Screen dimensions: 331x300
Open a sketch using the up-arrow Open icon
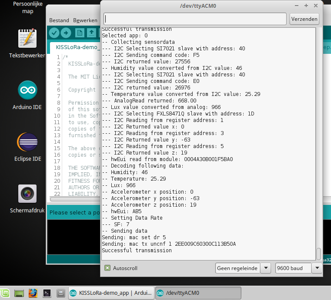[x=91, y=33]
